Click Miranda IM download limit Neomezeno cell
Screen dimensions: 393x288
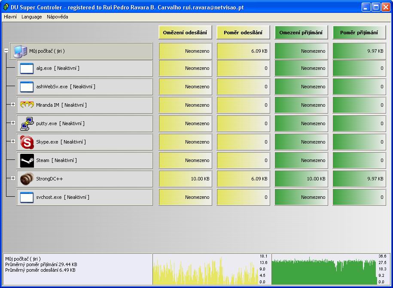(301, 105)
